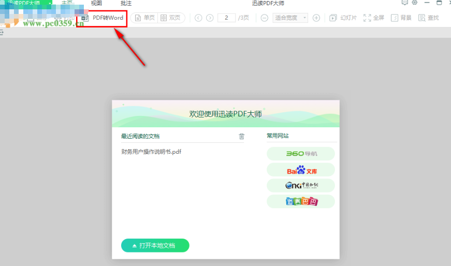Screen dimensions: 451x266
Task: Click the 常用网站 heading
Action: pos(278,136)
